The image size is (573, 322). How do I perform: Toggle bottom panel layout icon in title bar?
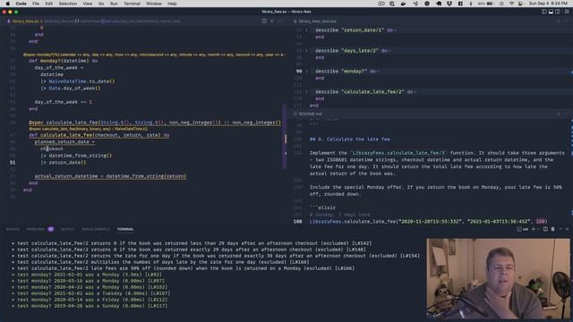(551, 12)
